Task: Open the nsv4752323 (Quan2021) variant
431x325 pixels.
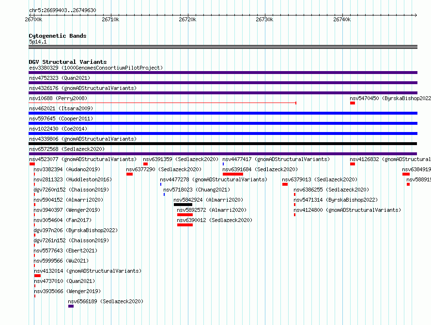Action: click(x=60, y=78)
